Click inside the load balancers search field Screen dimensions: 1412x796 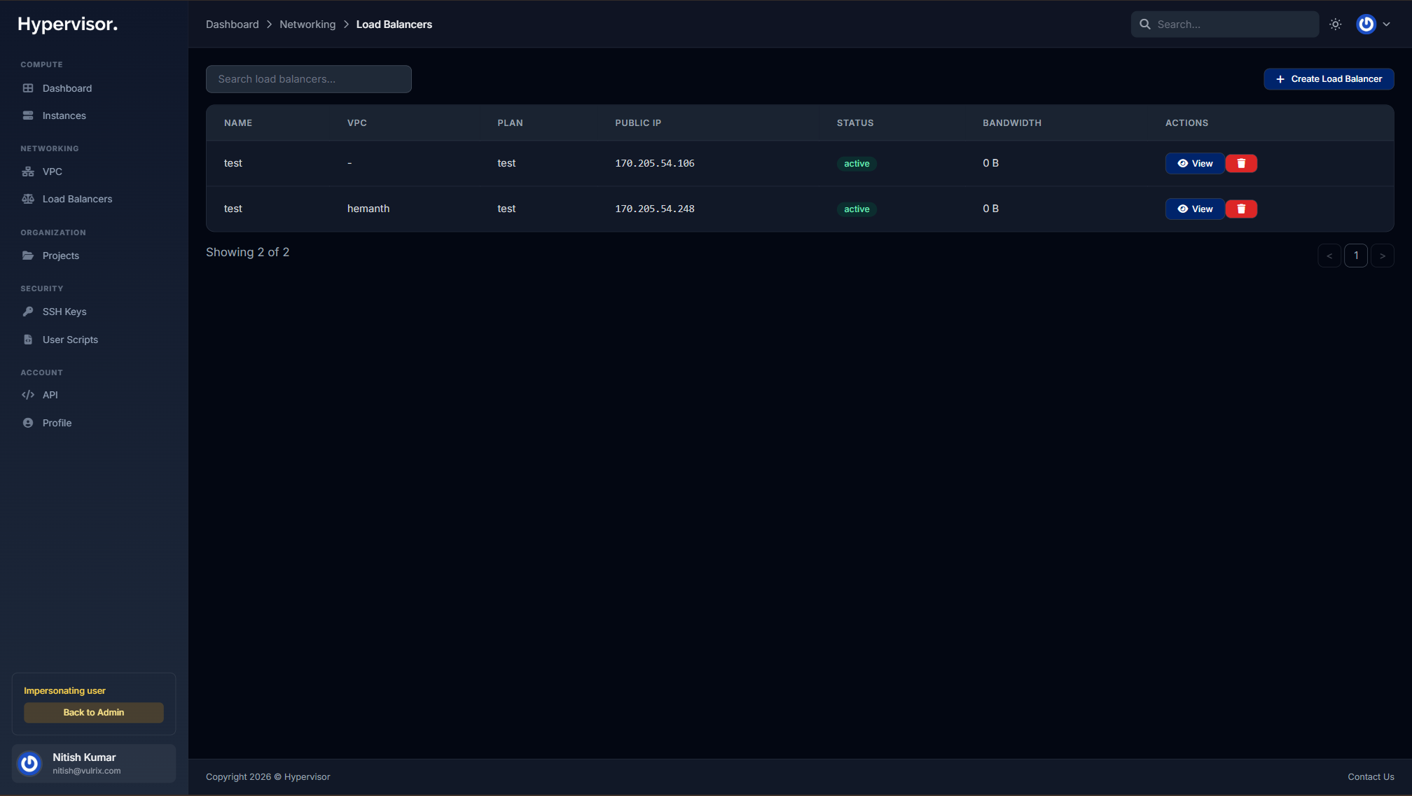point(308,78)
